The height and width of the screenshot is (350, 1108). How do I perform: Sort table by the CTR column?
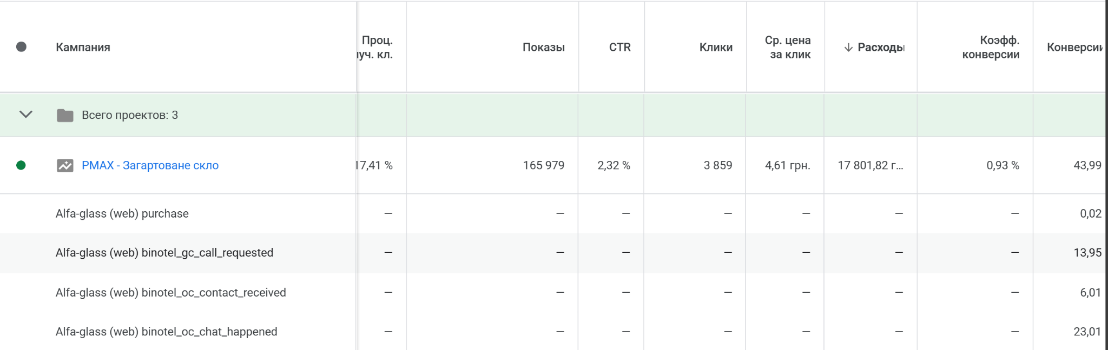point(620,47)
